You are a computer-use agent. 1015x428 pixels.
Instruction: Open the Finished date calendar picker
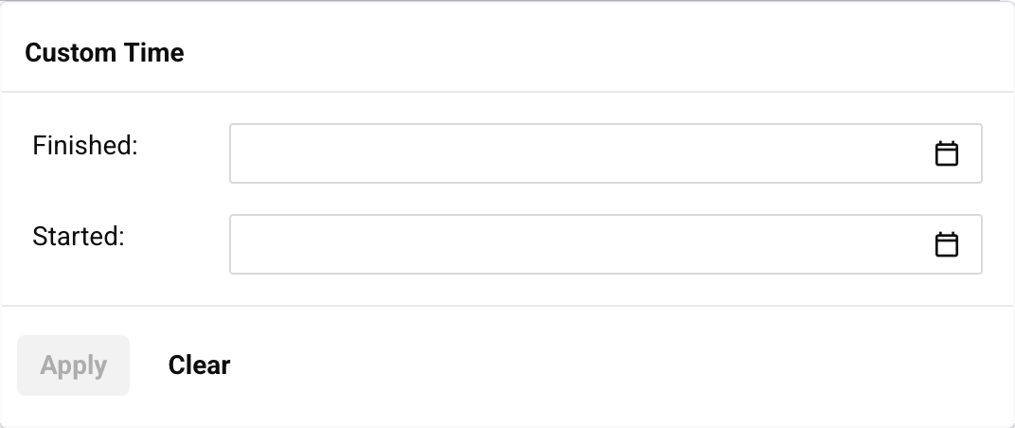coord(947,153)
